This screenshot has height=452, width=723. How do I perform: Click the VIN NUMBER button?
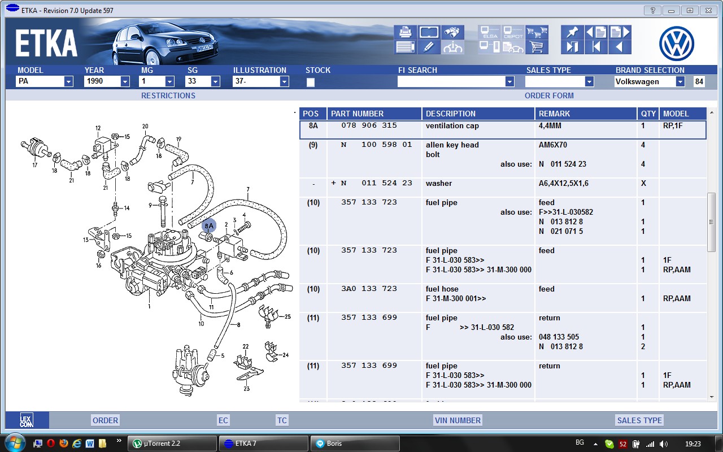[x=458, y=420]
